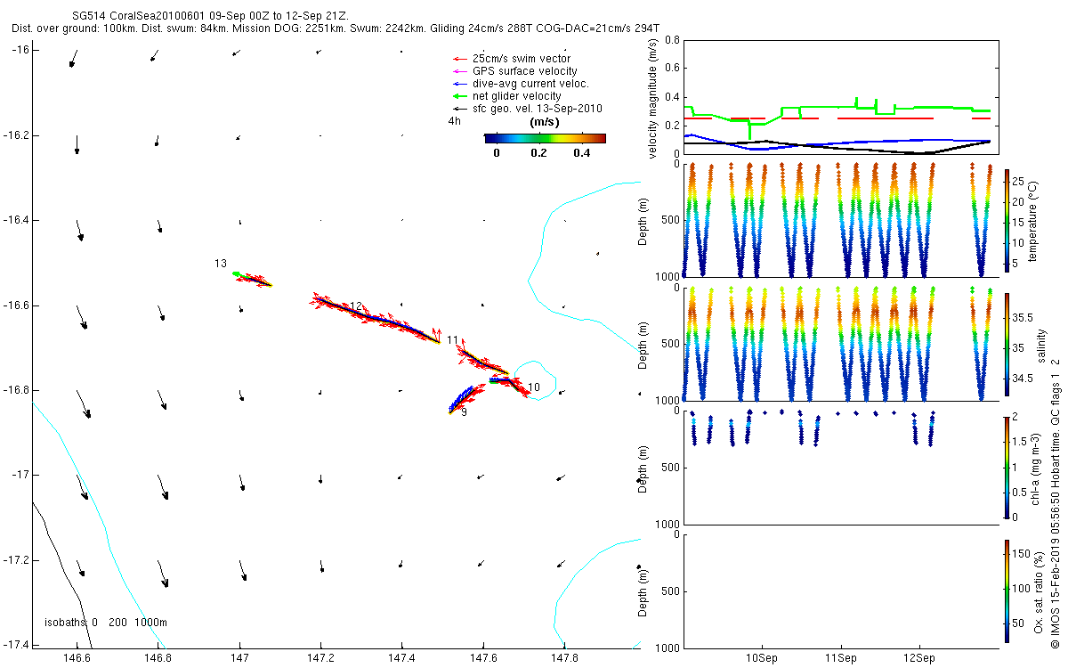The height and width of the screenshot is (668, 1068).
Task: Click the isobaths 0 200 1000m label
Action: [x=106, y=623]
